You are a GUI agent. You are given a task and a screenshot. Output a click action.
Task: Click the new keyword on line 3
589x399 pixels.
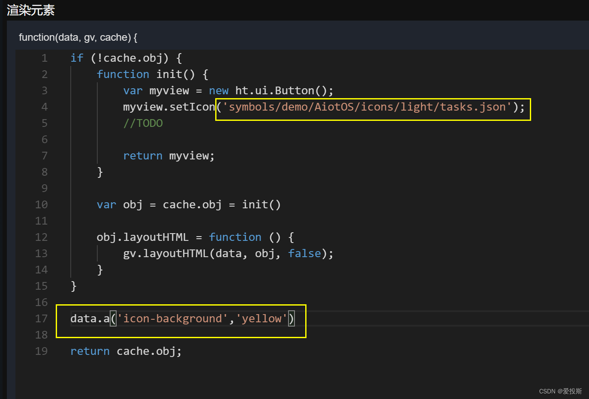point(219,90)
